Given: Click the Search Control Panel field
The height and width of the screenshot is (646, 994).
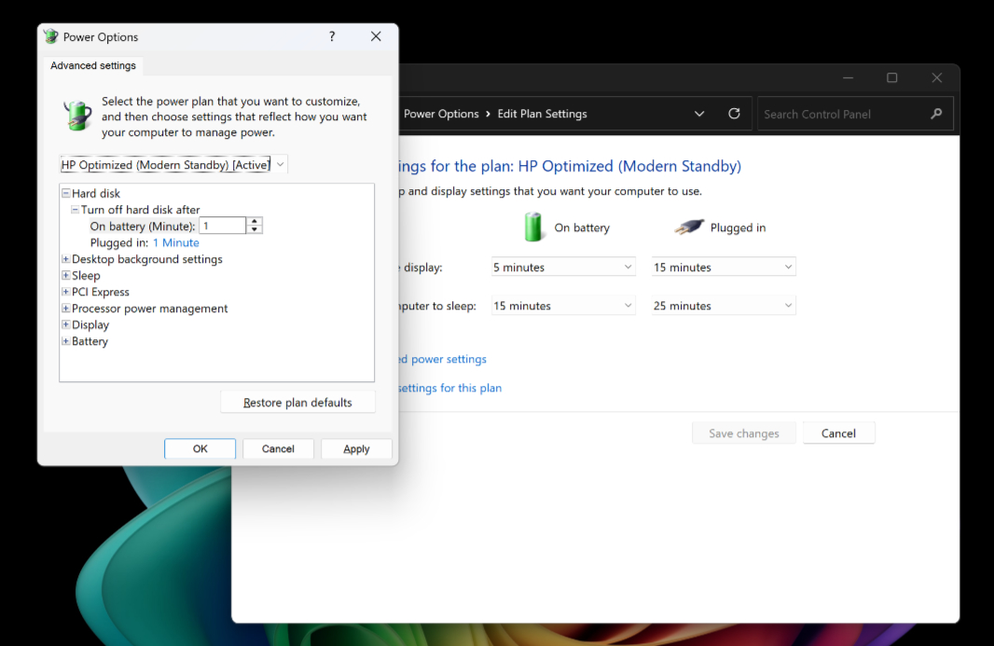Looking at the screenshot, I should pos(843,114).
